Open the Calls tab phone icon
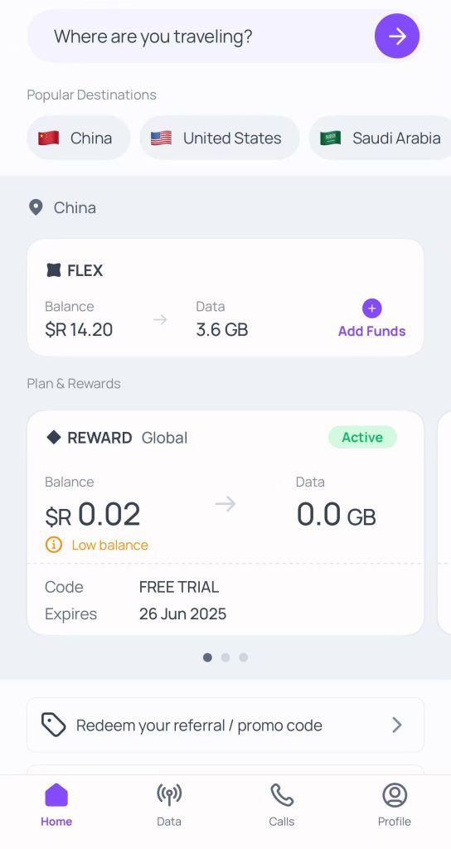451x849 pixels. pos(282,795)
